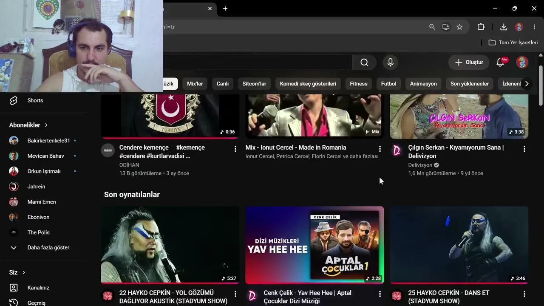Open the browser zoom magnifier icon
This screenshot has width=544, height=306.
click(x=432, y=27)
